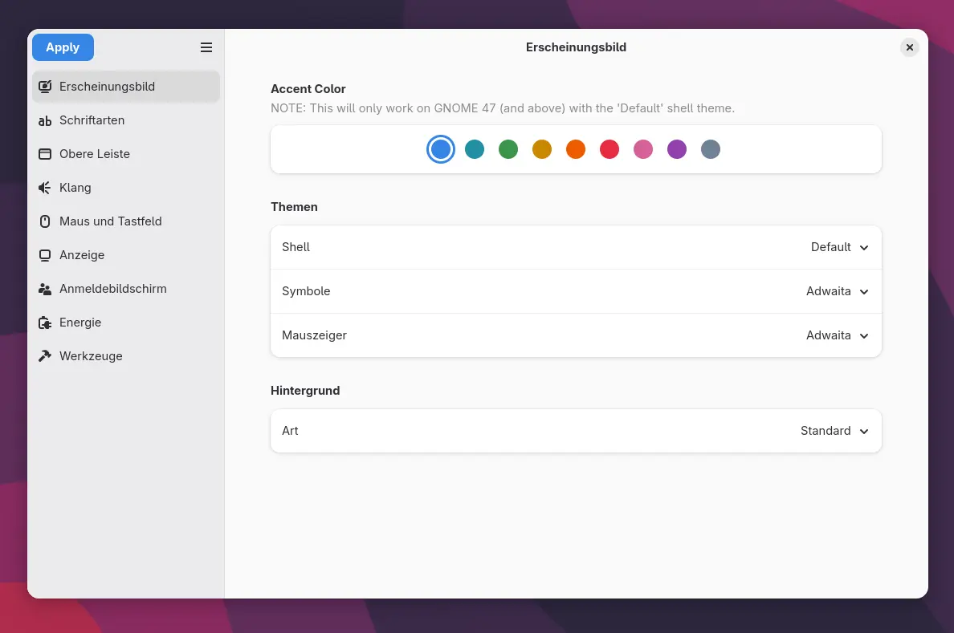Open the Hintergrund Art dropdown
Image resolution: width=954 pixels, height=633 pixels.
834,431
